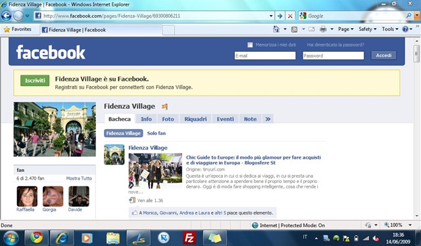Show hidden tray icons arrow
The image size is (421, 246).
pyautogui.click(x=316, y=238)
